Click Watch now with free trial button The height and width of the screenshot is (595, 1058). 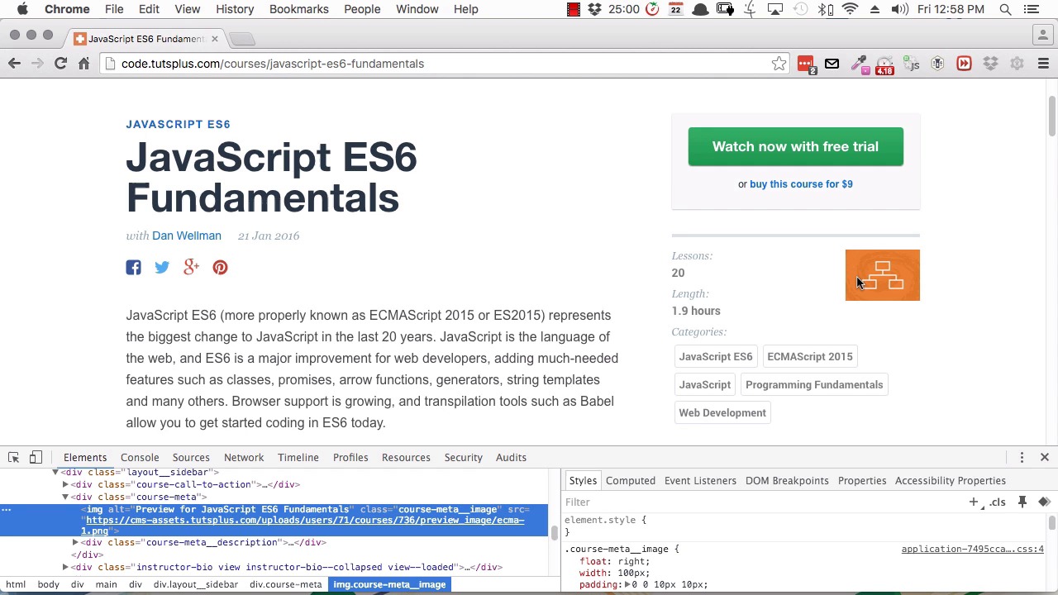coord(795,146)
